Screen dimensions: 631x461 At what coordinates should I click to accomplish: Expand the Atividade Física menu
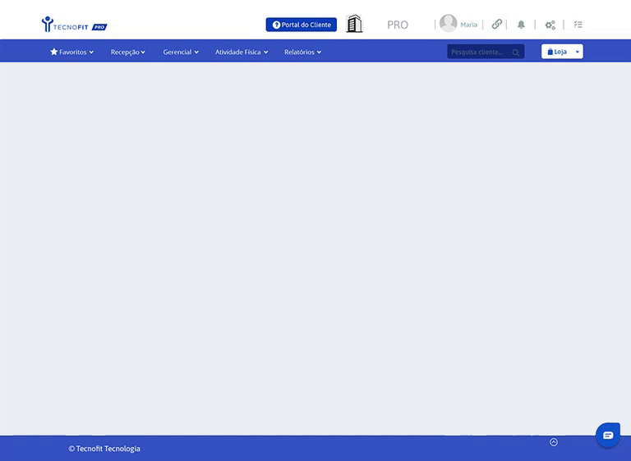(242, 52)
